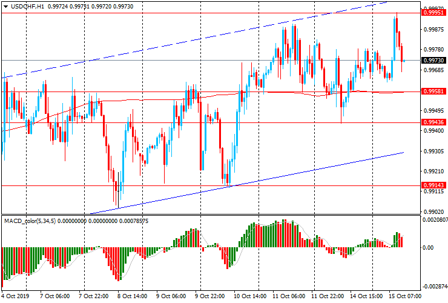Select the 0.99875 price scale value
The height and width of the screenshot is (303, 448).
pyautogui.click(x=434, y=30)
